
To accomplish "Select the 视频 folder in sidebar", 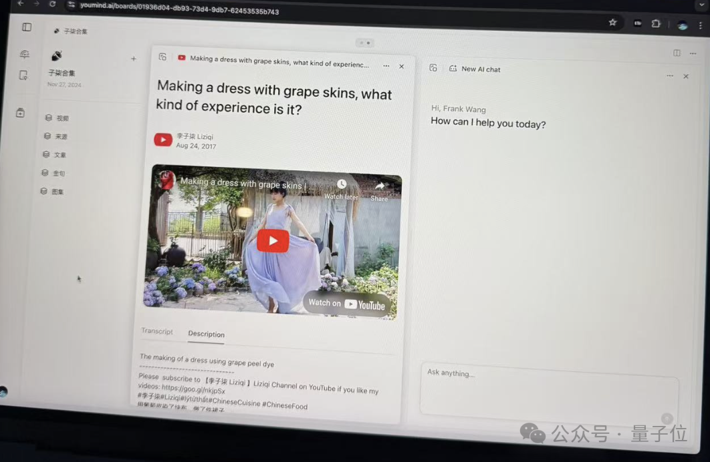I will pyautogui.click(x=57, y=118).
